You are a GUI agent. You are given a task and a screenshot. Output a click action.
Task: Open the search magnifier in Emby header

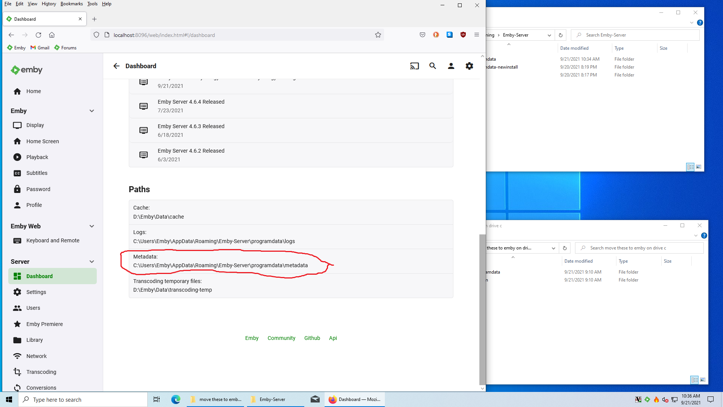433,66
